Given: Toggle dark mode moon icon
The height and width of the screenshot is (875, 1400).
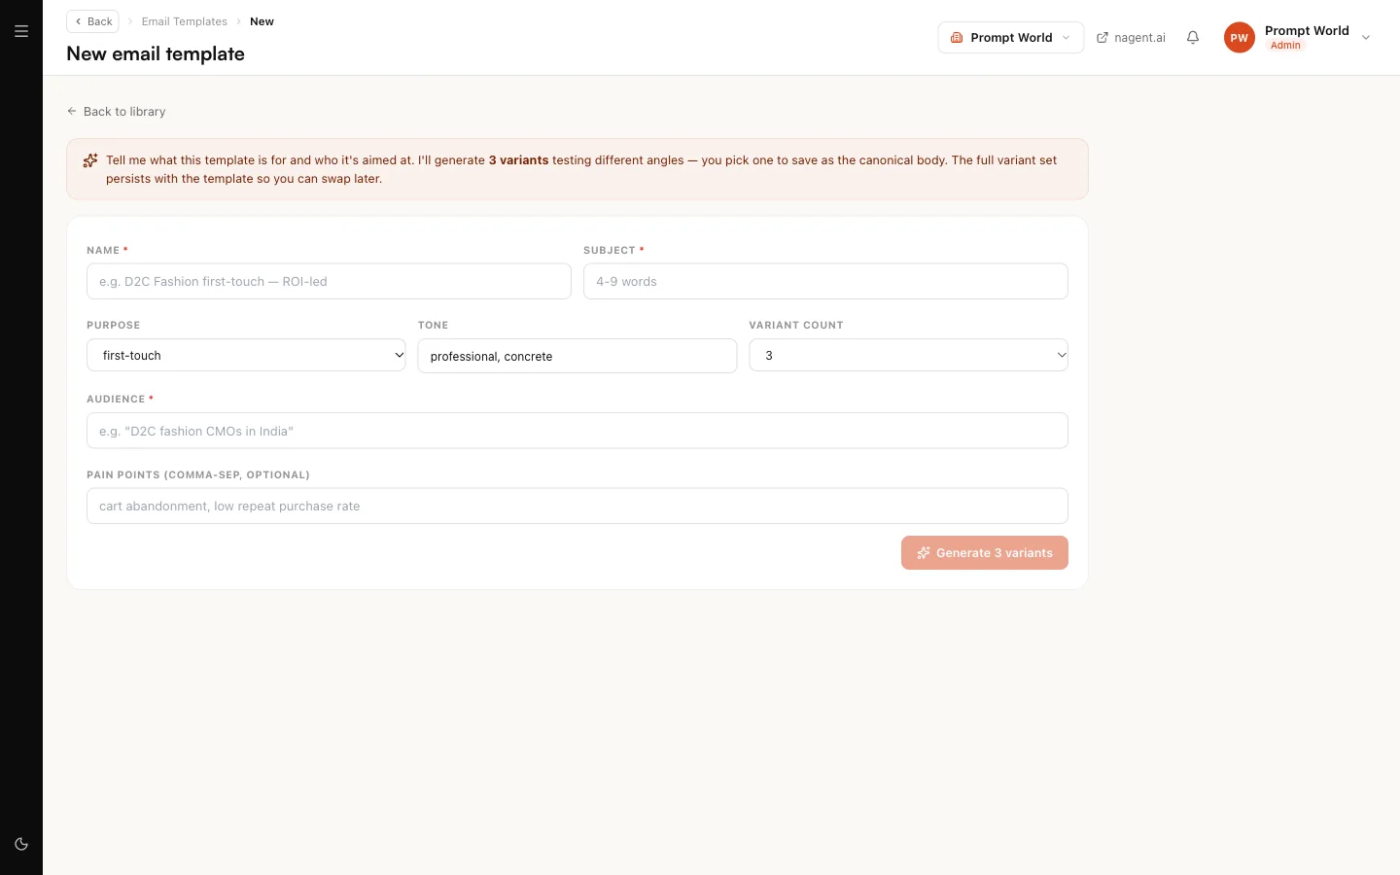Looking at the screenshot, I should 21,844.
